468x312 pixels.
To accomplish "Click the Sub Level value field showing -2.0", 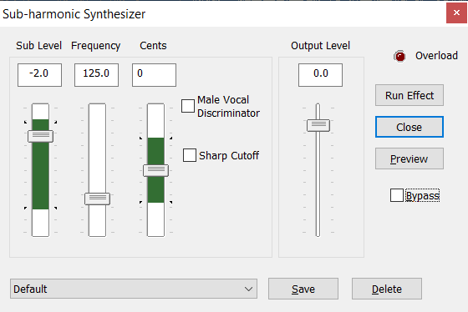I will click(x=40, y=75).
